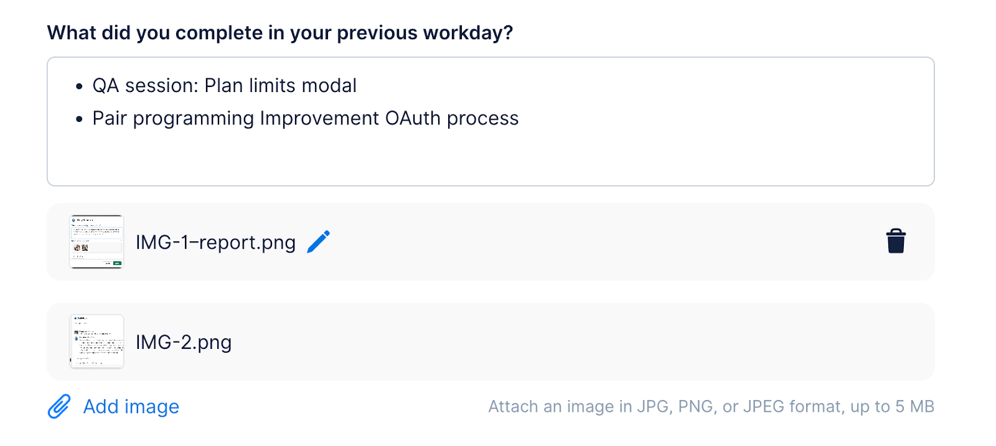Open the IMG-2.png thumbnail preview
The width and height of the screenshot is (996, 446).
click(96, 341)
